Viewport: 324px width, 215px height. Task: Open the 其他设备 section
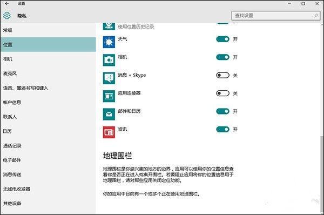click(x=48, y=204)
